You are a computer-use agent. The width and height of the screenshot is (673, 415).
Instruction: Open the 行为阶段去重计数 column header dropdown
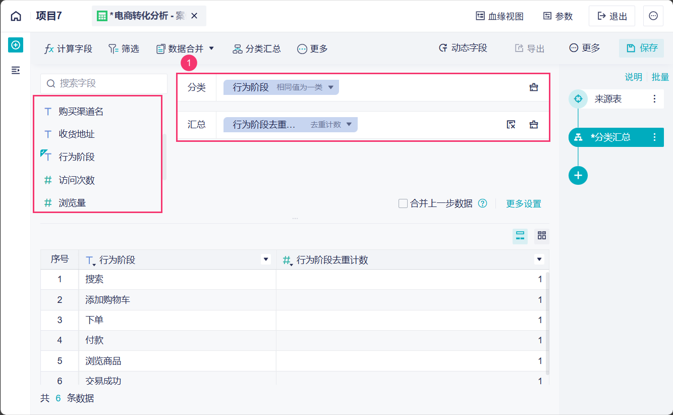[539, 260]
